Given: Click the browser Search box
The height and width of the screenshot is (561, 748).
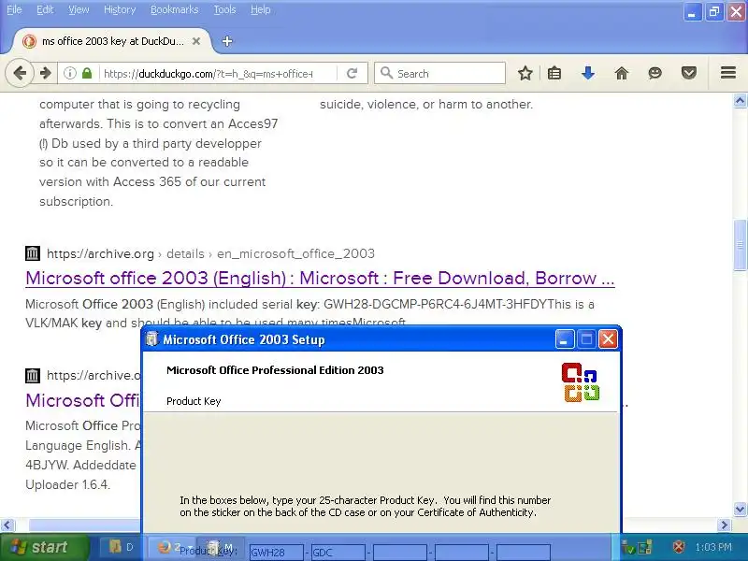Looking at the screenshot, I should tap(439, 74).
